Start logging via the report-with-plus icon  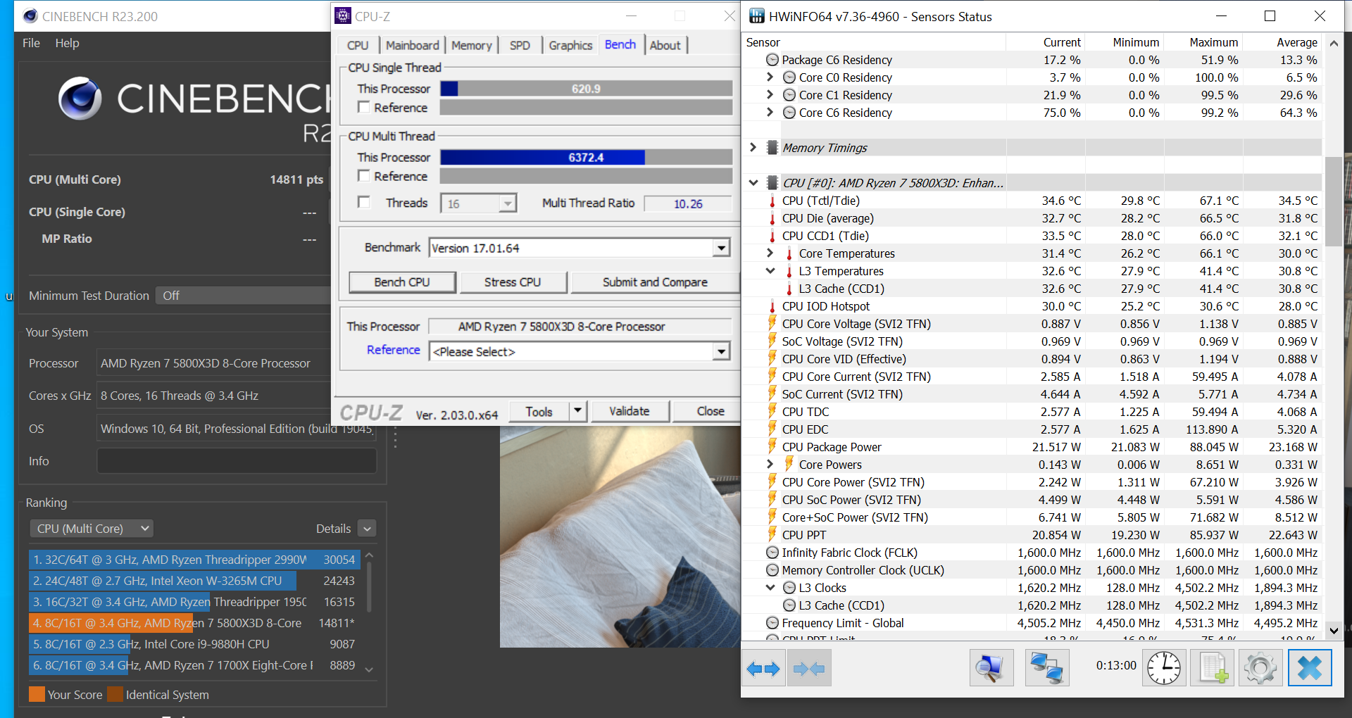(1212, 667)
